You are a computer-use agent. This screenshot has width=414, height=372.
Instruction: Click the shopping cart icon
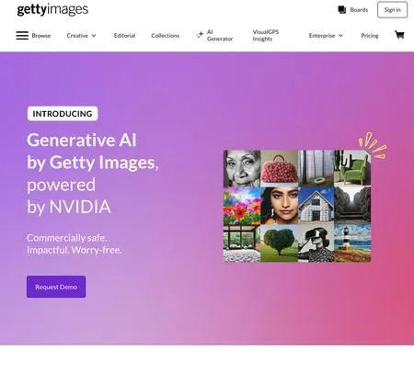(399, 35)
